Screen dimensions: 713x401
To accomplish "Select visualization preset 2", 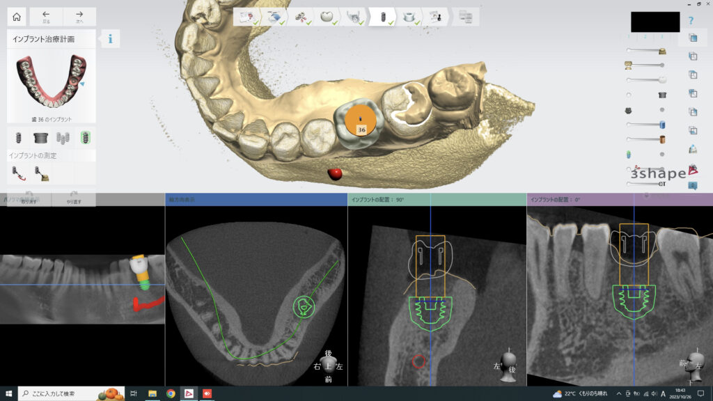I will pos(645,36).
